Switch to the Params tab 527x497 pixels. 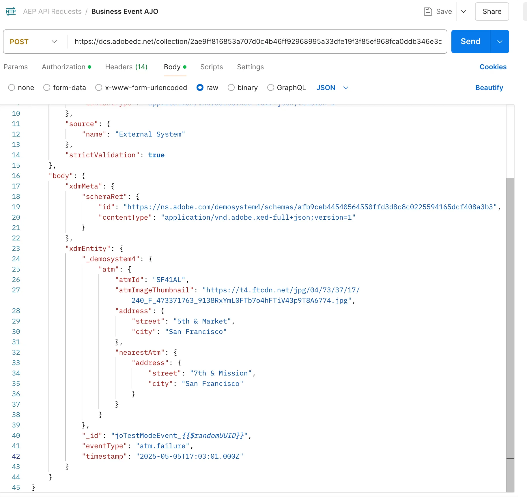point(16,67)
